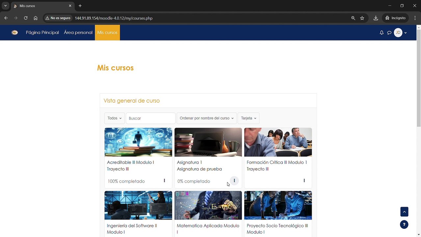Open actions menu for Asignatura 1 card
The width and height of the screenshot is (421, 237).
pyautogui.click(x=234, y=180)
